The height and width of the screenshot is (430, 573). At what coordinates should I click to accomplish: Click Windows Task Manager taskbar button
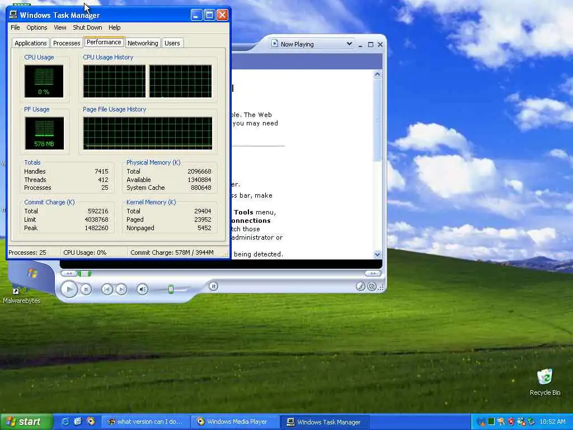[325, 422]
